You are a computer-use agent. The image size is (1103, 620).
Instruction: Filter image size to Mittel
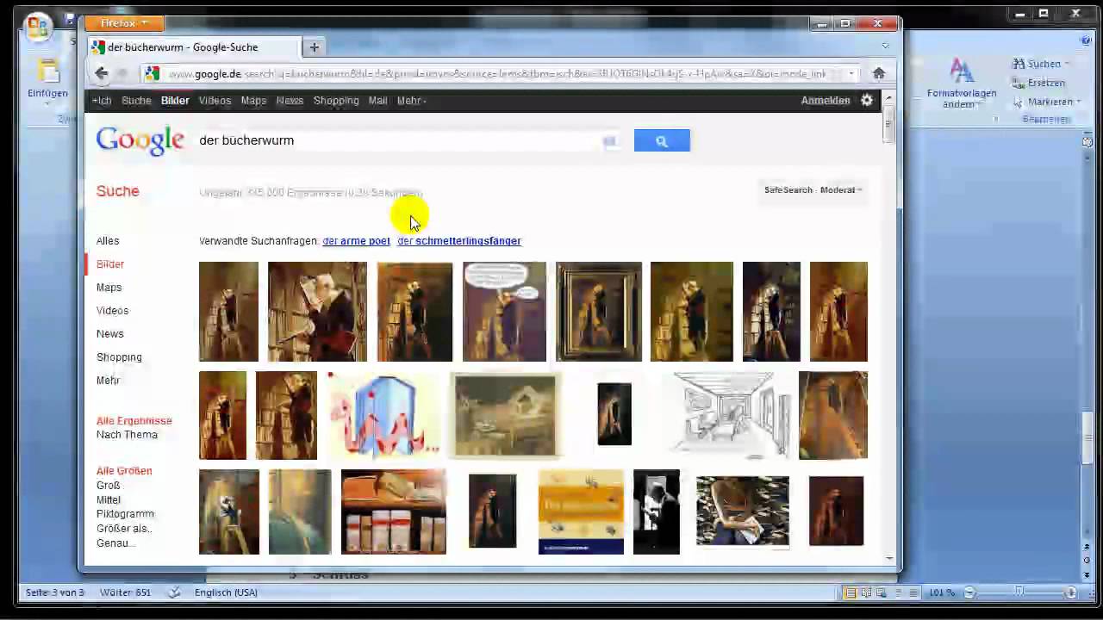click(109, 500)
